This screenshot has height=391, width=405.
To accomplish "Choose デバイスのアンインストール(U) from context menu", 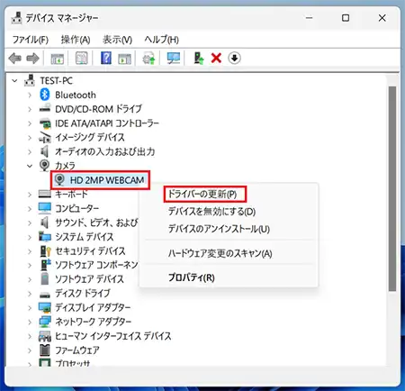I will tap(219, 229).
